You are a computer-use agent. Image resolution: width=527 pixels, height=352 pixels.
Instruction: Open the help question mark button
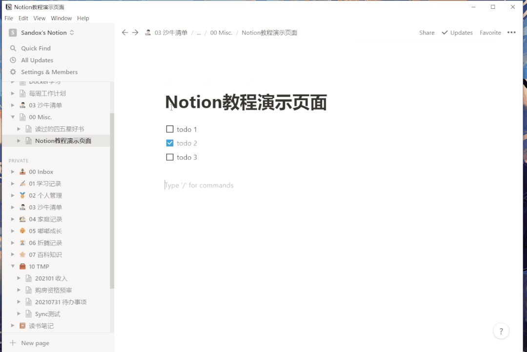click(x=501, y=331)
